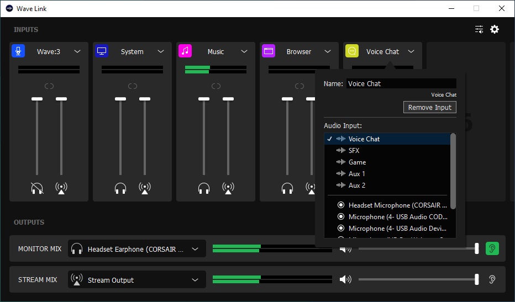Mute System stream broadcast output
Screen dimensions: 515x302
click(145, 188)
